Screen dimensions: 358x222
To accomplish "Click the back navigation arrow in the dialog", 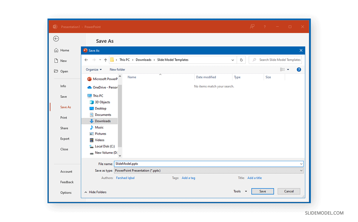I will [86, 60].
